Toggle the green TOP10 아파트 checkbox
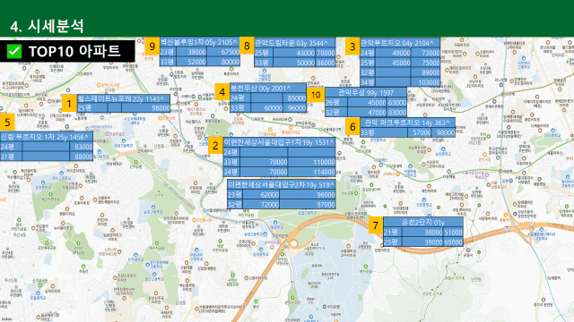Screen dimensions: 574x322 (14, 51)
